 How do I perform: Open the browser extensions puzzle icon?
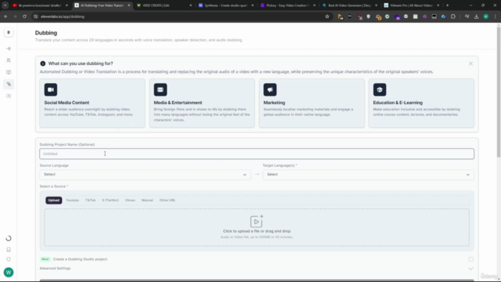(453, 16)
